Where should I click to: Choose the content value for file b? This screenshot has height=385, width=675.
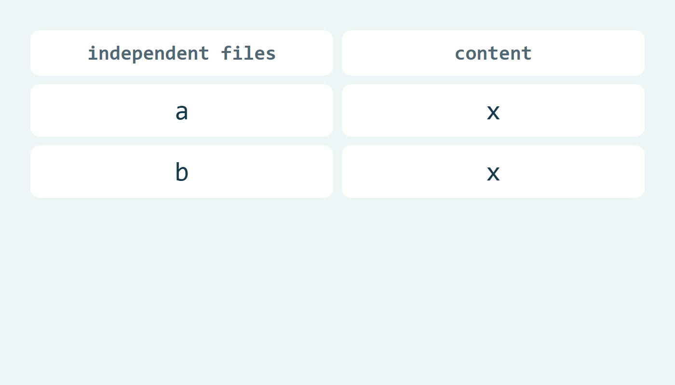click(x=493, y=172)
